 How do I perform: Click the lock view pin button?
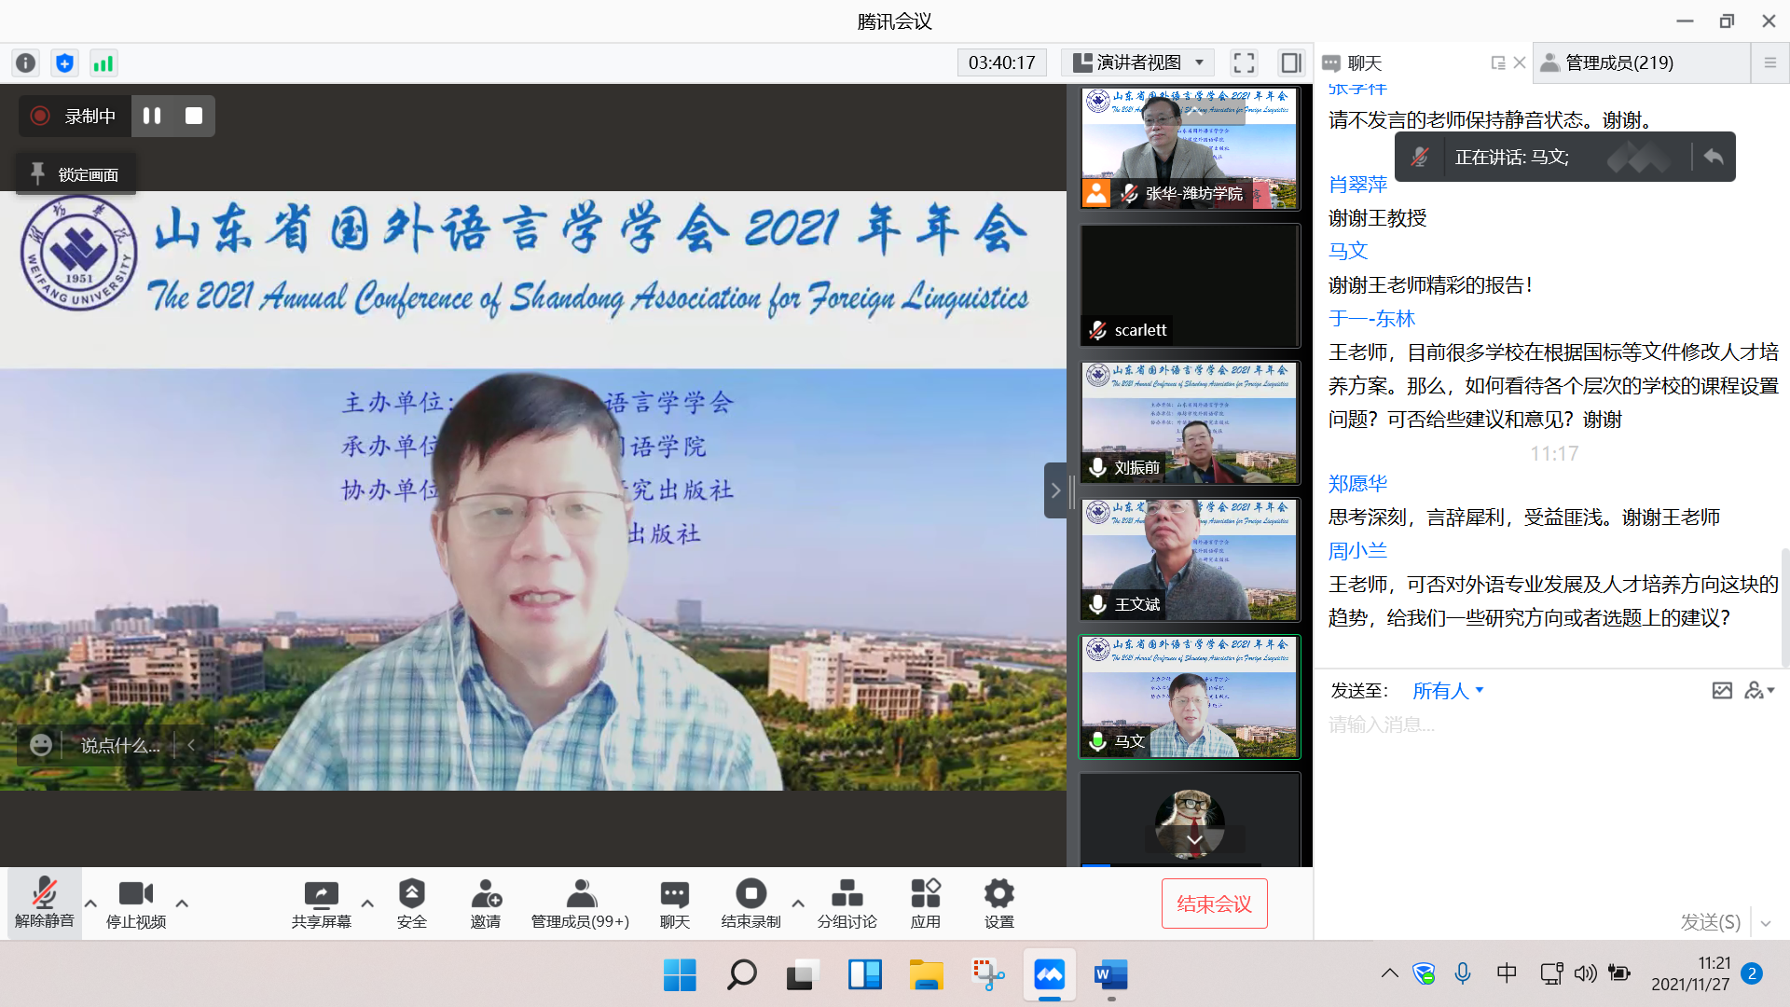tap(76, 174)
